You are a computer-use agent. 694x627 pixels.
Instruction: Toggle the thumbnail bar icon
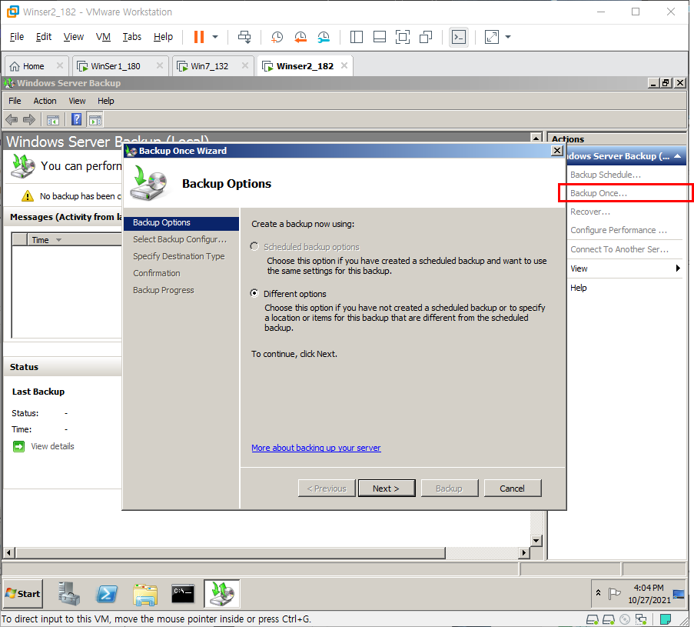click(380, 37)
